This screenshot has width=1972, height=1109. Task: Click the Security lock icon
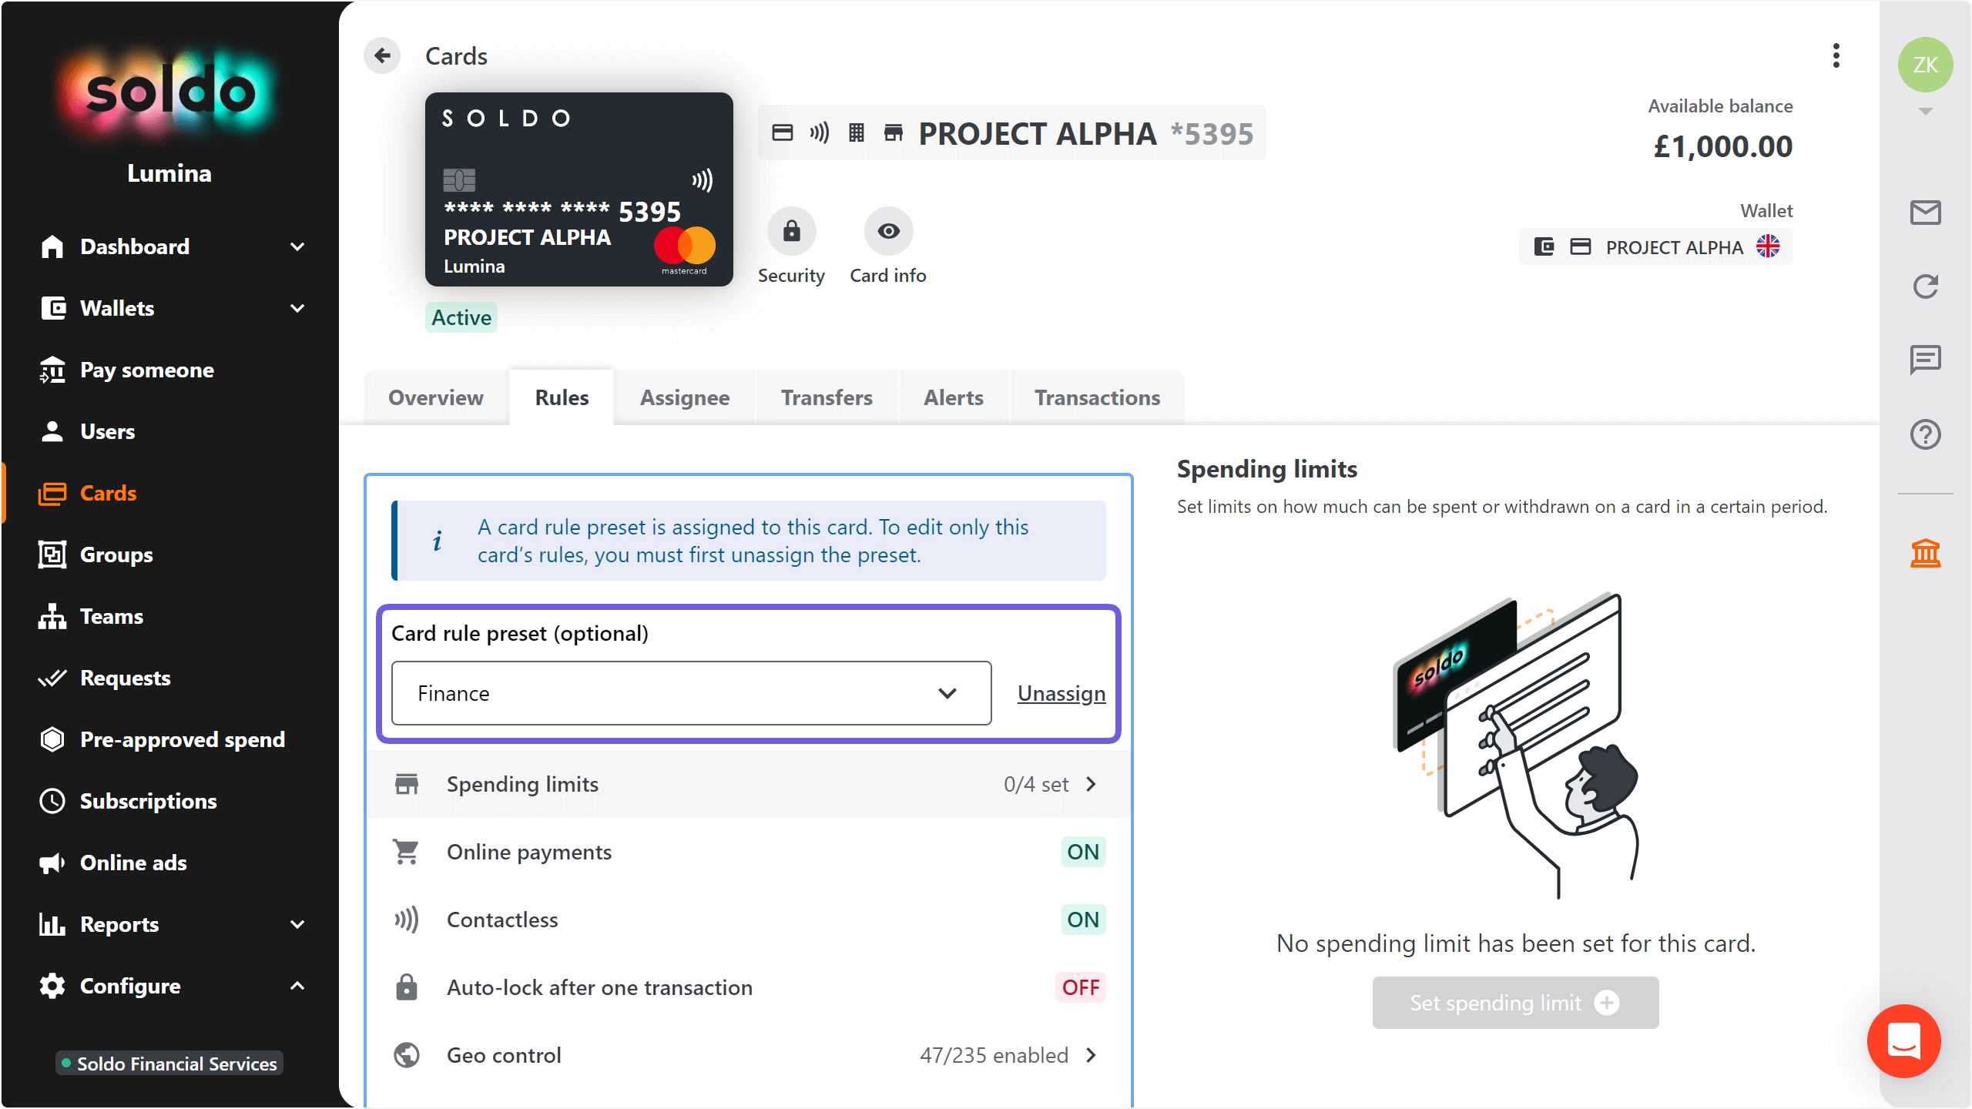(791, 231)
